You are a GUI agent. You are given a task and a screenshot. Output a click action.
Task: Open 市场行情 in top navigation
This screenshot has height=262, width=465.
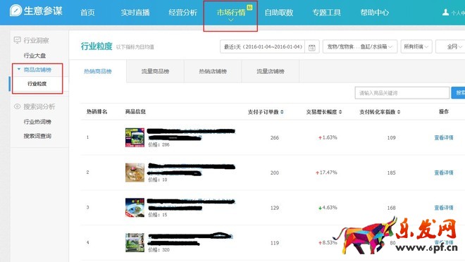pyautogui.click(x=231, y=13)
